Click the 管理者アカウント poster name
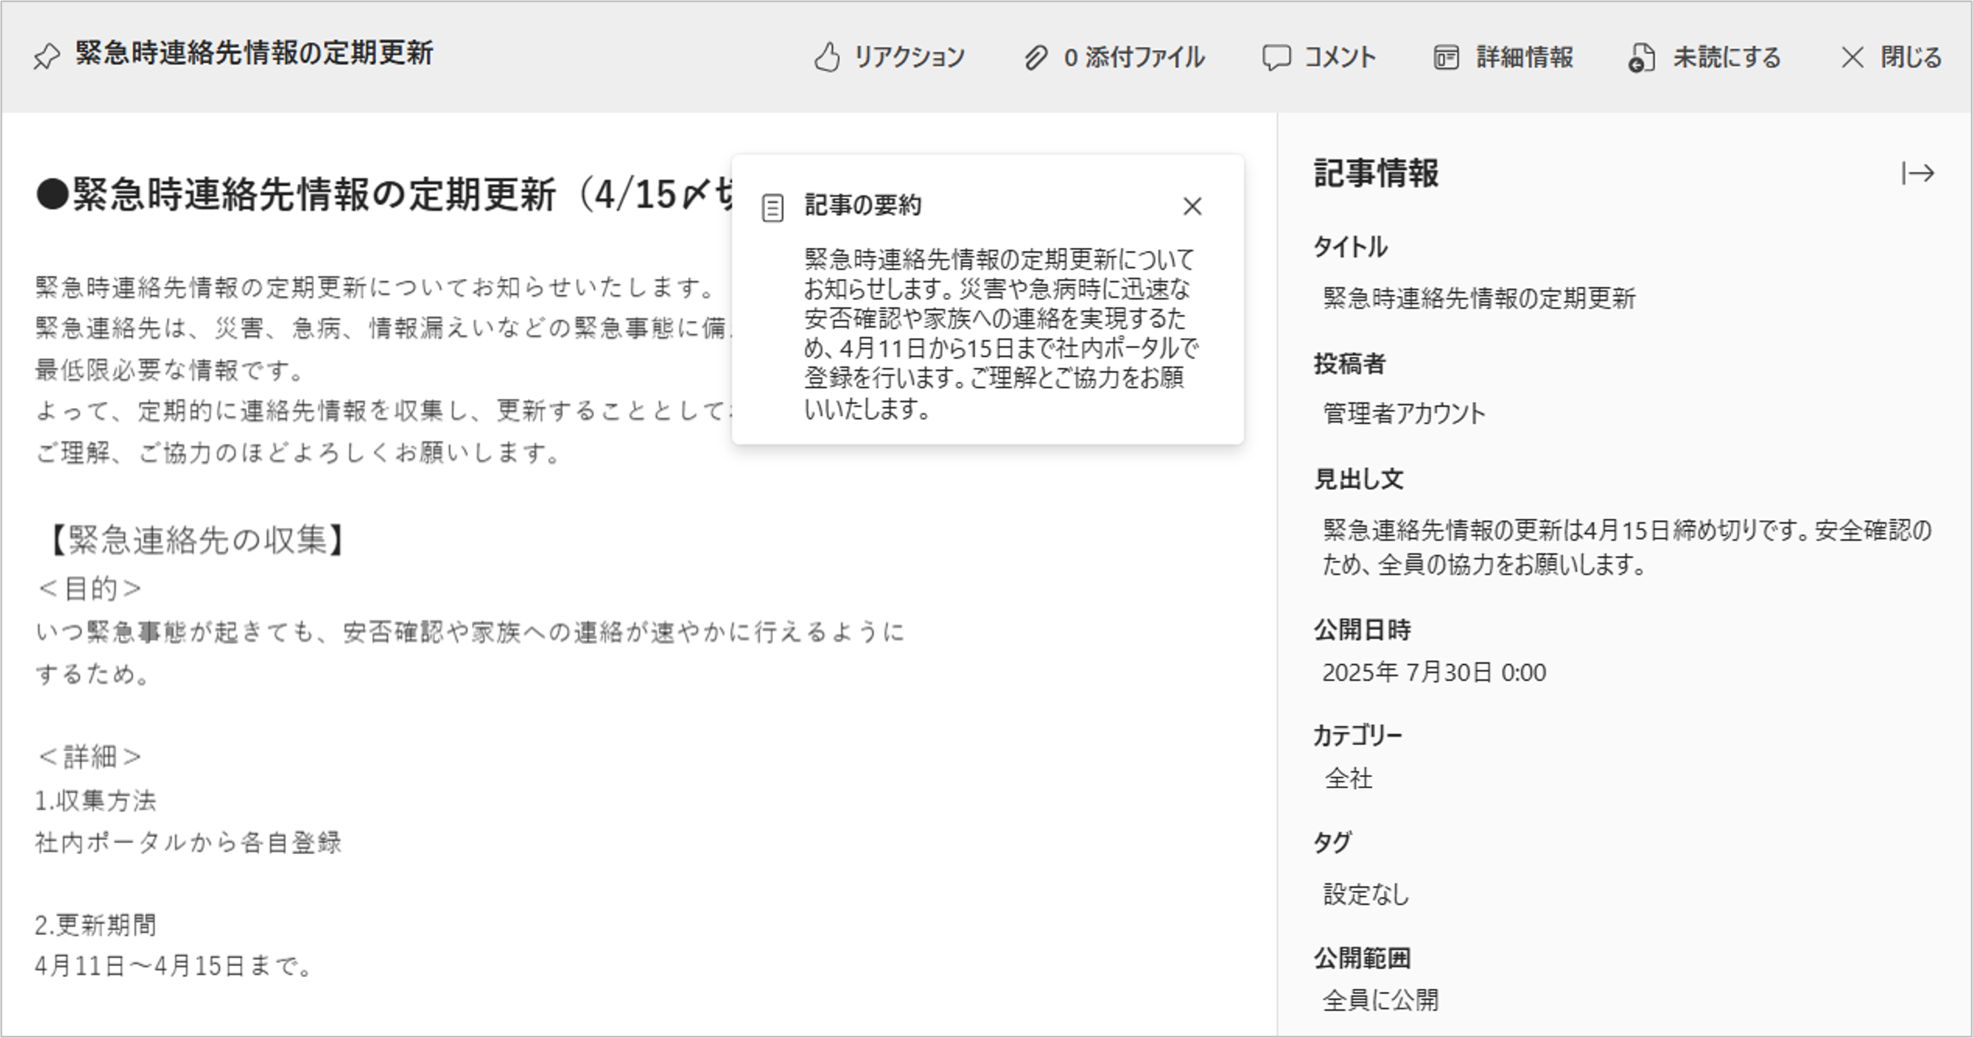Image resolution: width=1973 pixels, height=1038 pixels. tap(1404, 414)
